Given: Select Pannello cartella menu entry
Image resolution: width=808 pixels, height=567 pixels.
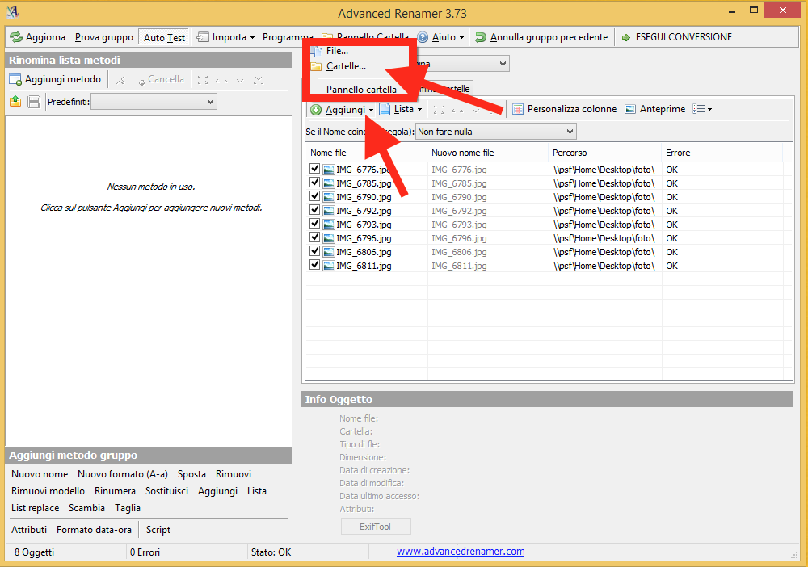Looking at the screenshot, I should tap(361, 90).
